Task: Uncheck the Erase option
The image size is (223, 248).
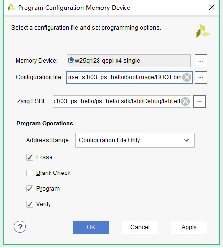Action: [x=30, y=157]
